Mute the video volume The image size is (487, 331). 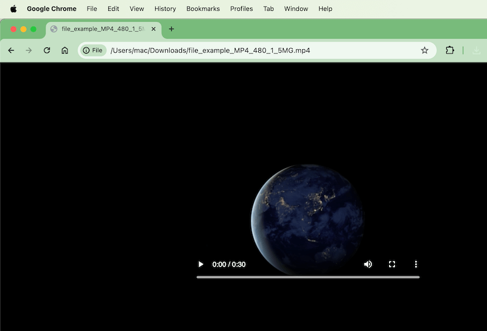[x=368, y=264]
